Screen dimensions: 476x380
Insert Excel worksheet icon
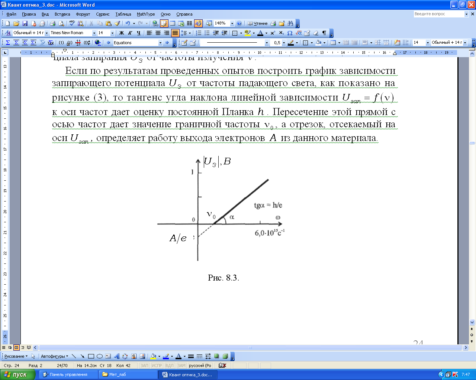181,23
